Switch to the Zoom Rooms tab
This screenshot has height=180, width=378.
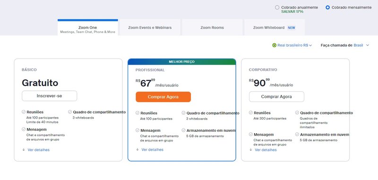[212, 27]
